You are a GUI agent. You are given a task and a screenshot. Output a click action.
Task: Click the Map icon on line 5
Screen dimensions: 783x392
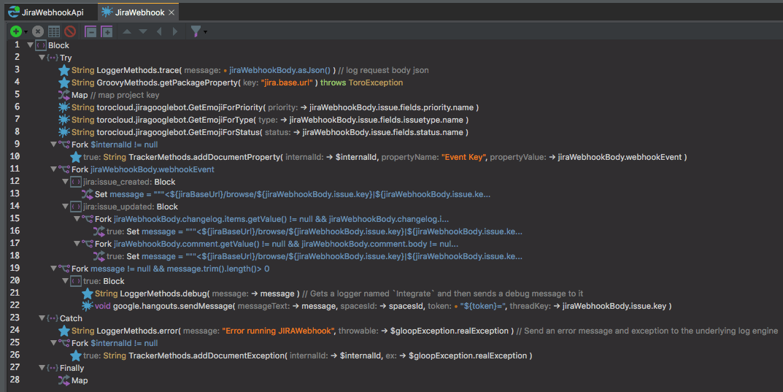pyautogui.click(x=64, y=95)
